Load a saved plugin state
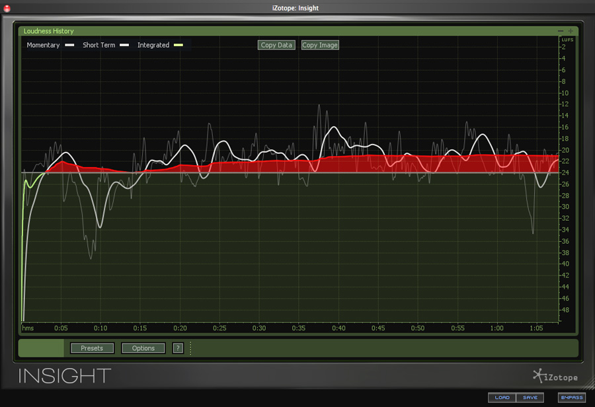Viewport: 595px width, 407px height. click(x=502, y=397)
